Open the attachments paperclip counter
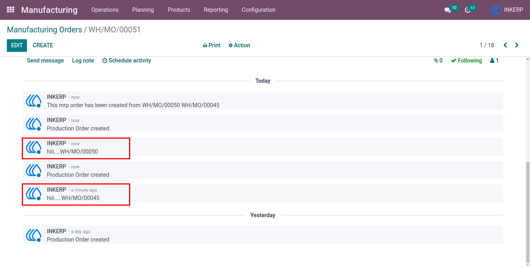The width and height of the screenshot is (530, 267). point(438,60)
